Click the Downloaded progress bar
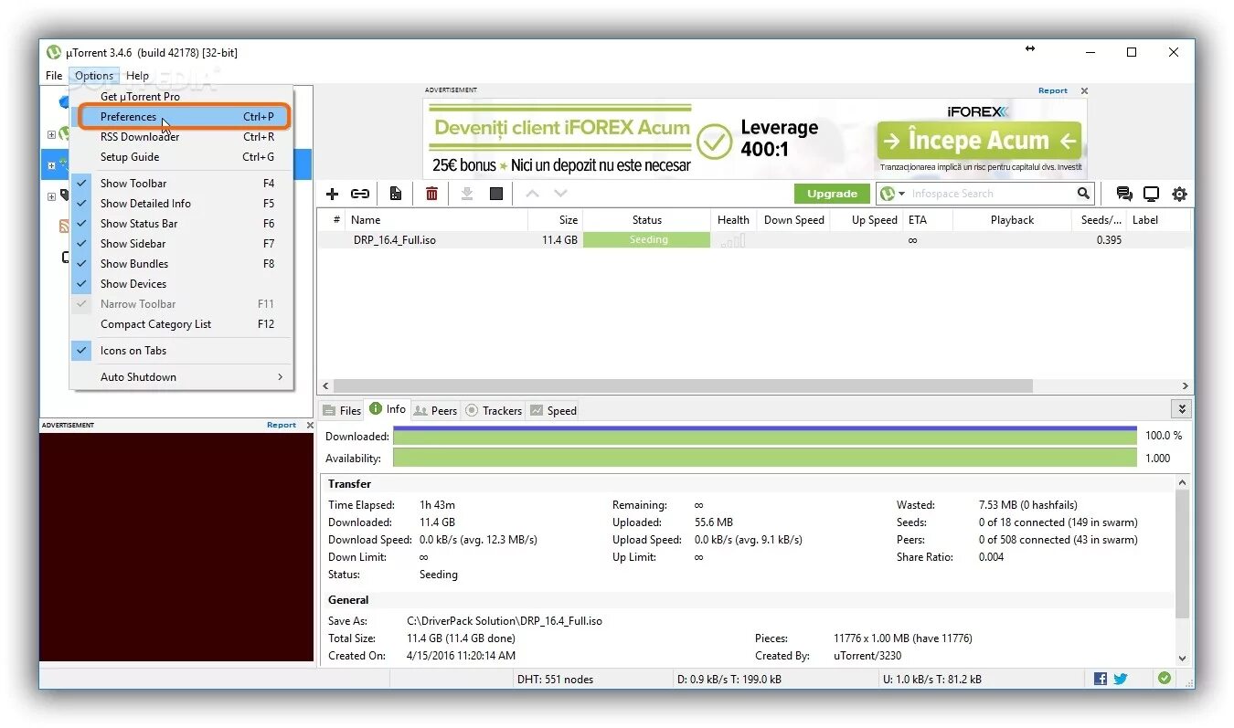This screenshot has width=1234, height=728. coord(764,436)
